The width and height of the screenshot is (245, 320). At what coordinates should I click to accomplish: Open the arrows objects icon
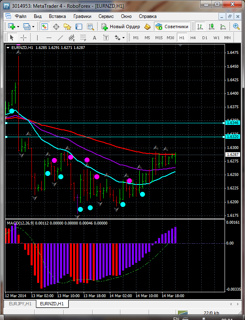coord(118,38)
